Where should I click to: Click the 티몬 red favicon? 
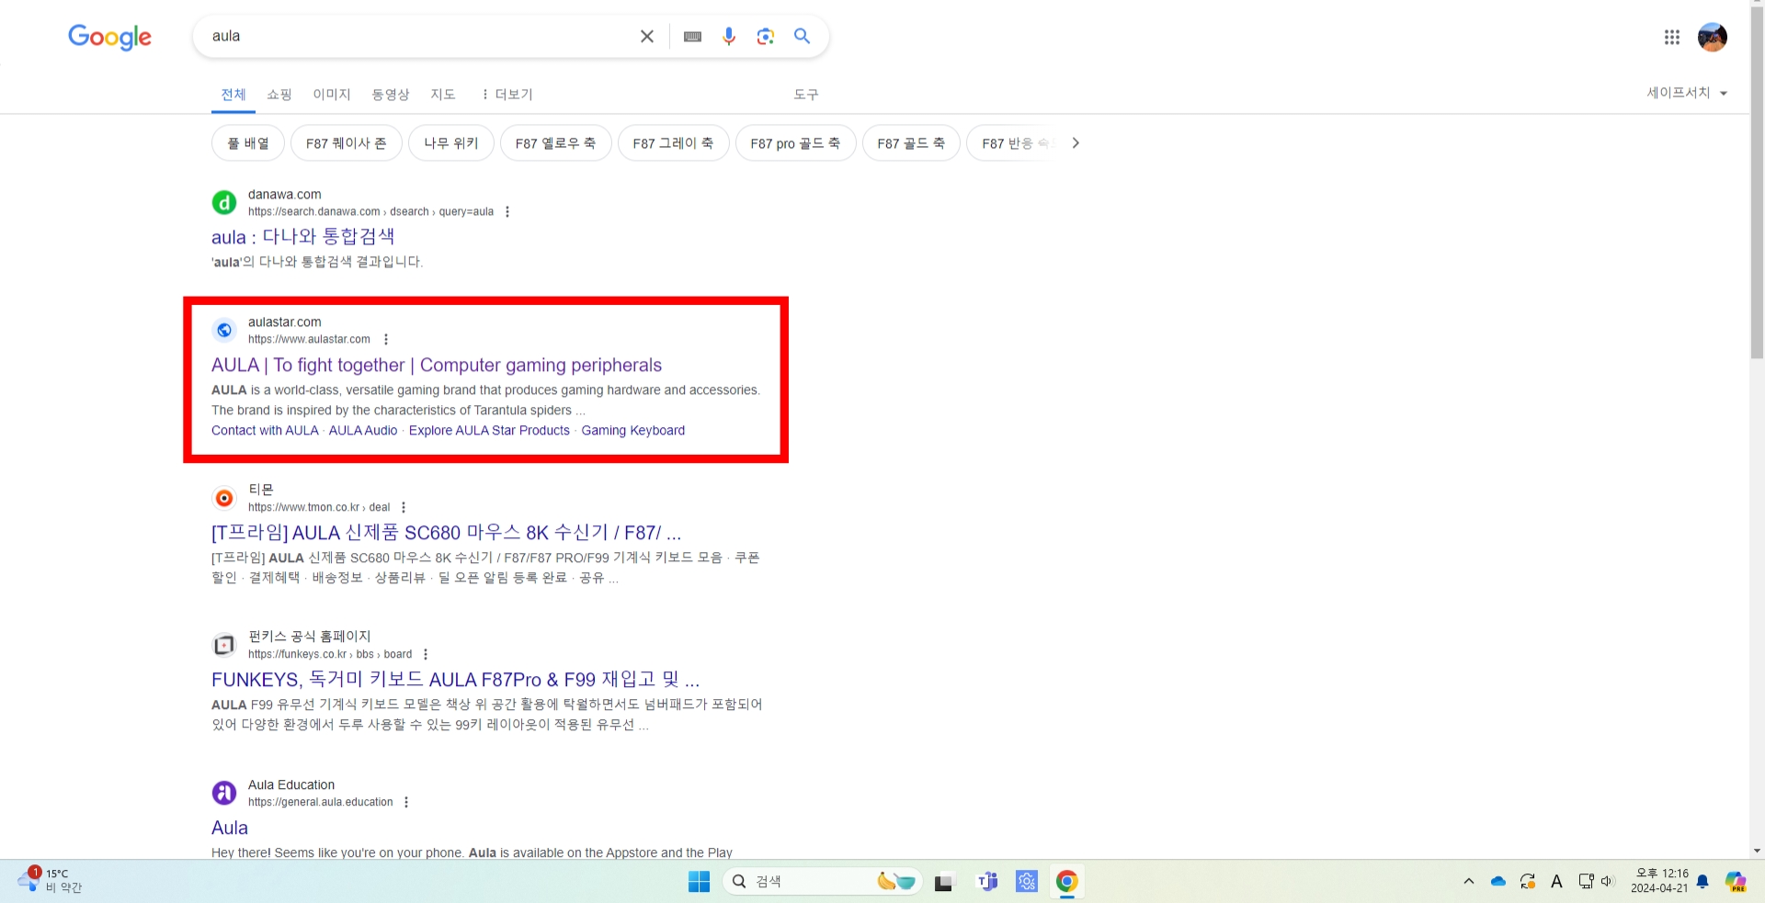[x=224, y=498]
